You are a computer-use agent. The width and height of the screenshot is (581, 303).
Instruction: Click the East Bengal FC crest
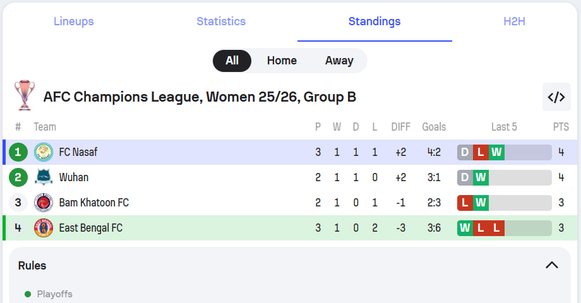pos(44,228)
